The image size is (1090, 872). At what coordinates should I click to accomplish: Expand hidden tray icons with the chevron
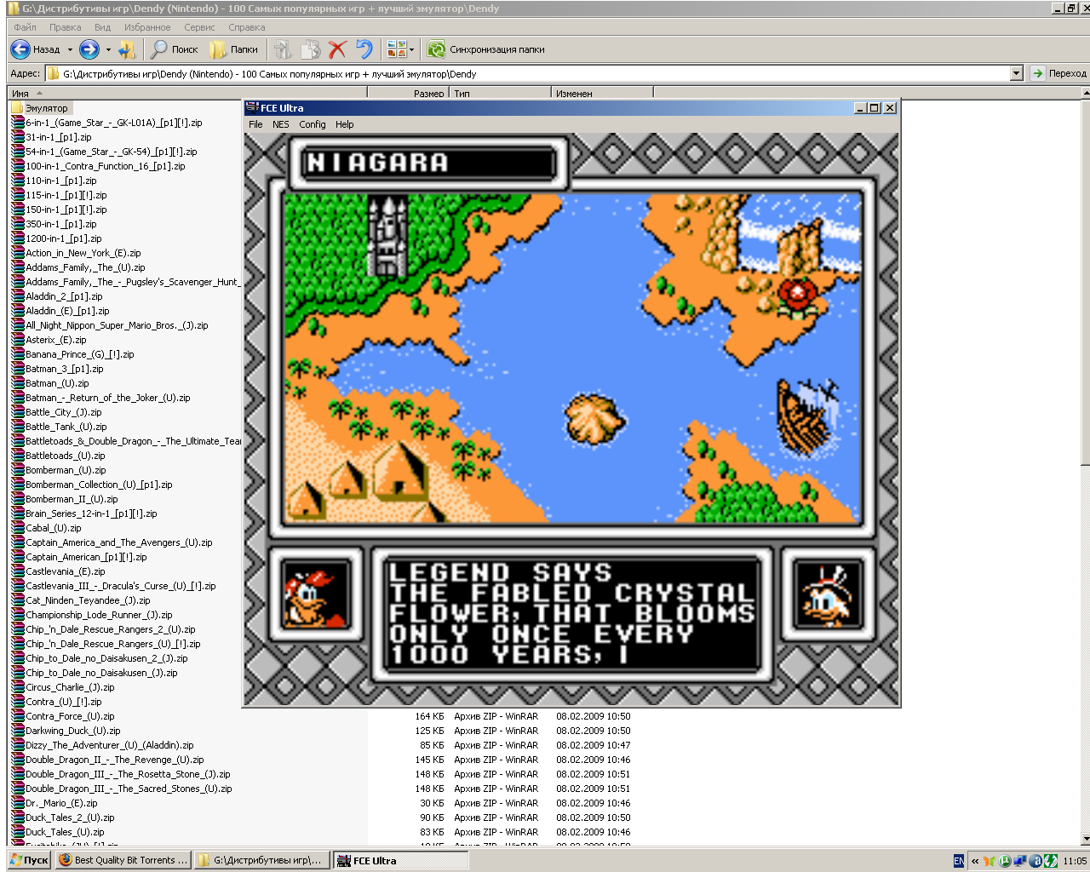click(975, 861)
